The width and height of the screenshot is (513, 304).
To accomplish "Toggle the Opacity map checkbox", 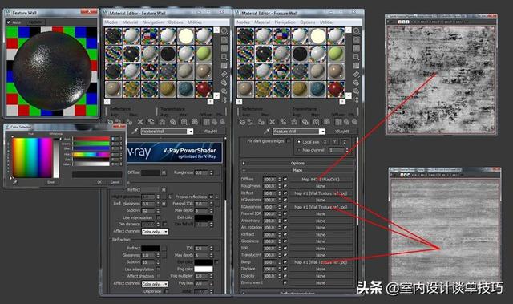I will point(285,276).
